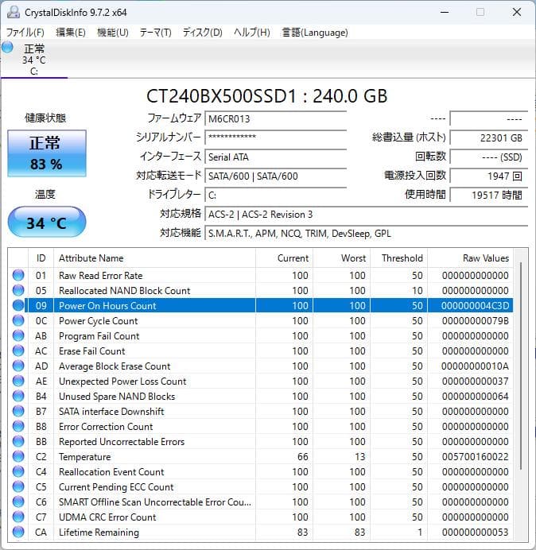
Task: Click status orb of Error Correction Count
Action: [18, 426]
